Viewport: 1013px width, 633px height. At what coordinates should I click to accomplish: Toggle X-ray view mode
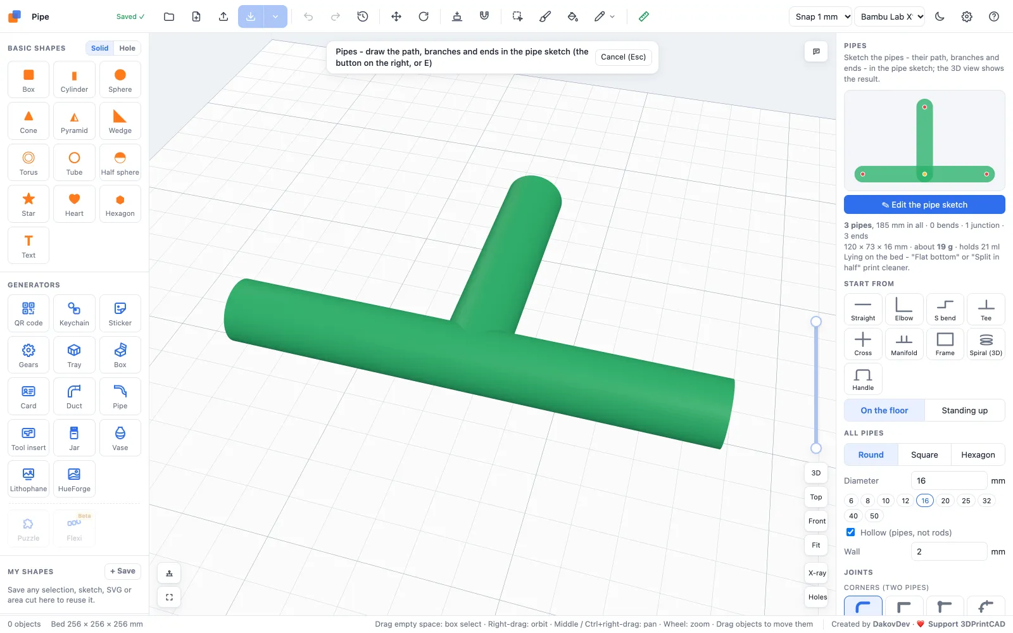(x=817, y=573)
